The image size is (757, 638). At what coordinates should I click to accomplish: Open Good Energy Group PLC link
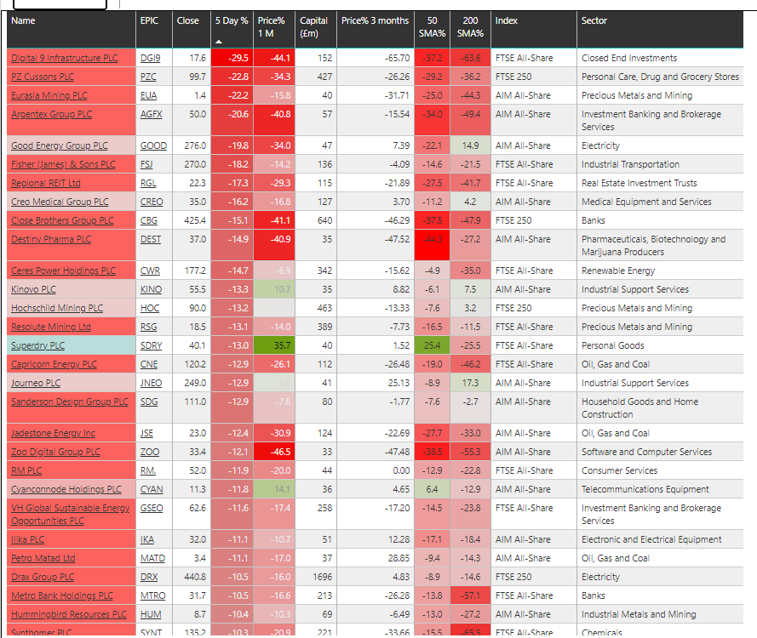pyautogui.click(x=60, y=145)
